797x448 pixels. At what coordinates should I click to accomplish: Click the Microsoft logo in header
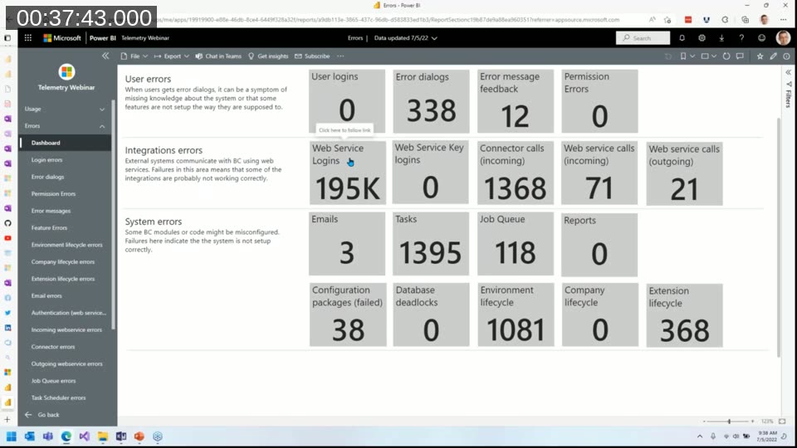[x=62, y=38]
